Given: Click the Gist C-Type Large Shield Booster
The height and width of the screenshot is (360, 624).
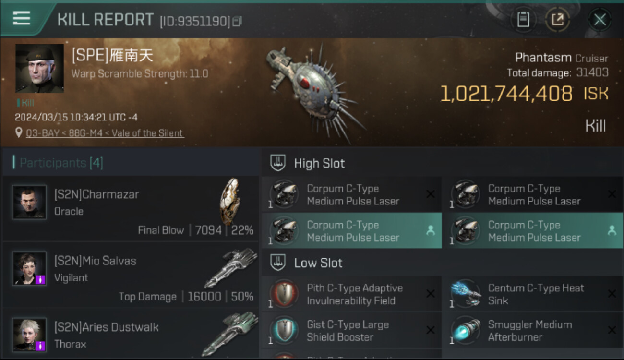Looking at the screenshot, I should point(351,330).
